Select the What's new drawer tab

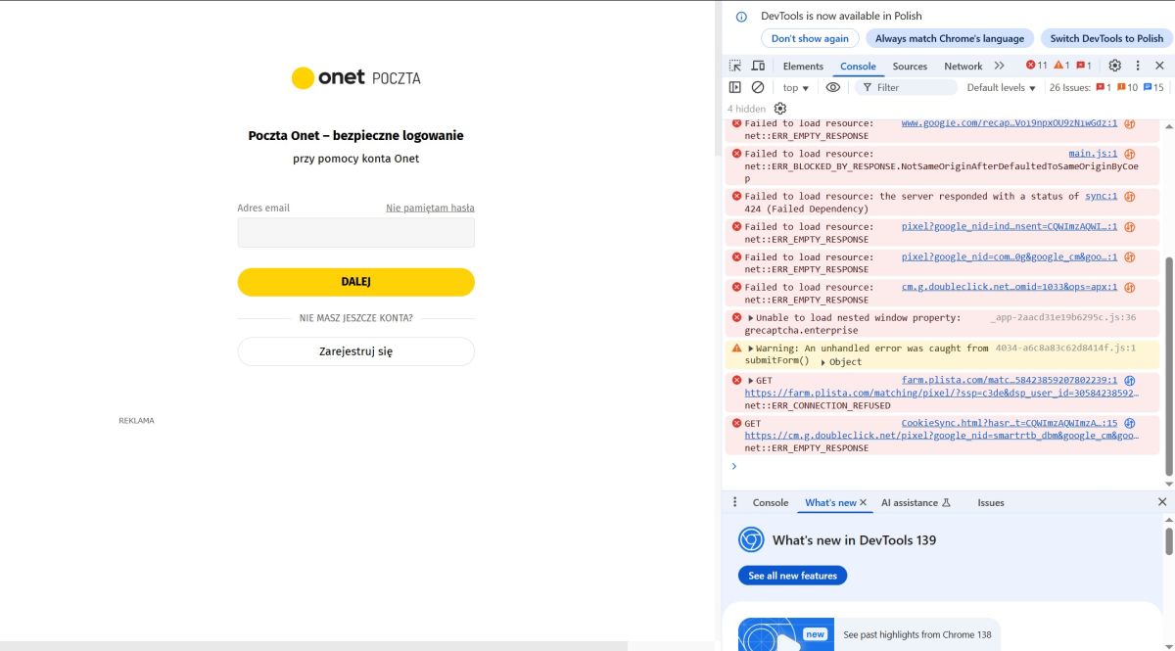[830, 502]
